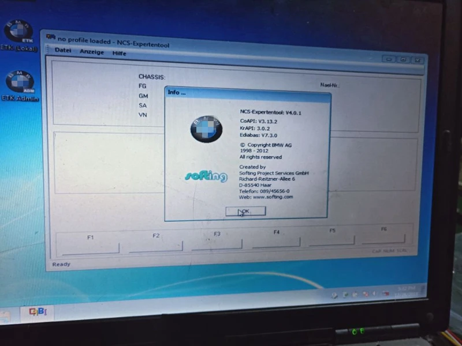Click the 'KrAPI: 3.0.2' text
The height and width of the screenshot is (346, 462).
pyautogui.click(x=255, y=128)
